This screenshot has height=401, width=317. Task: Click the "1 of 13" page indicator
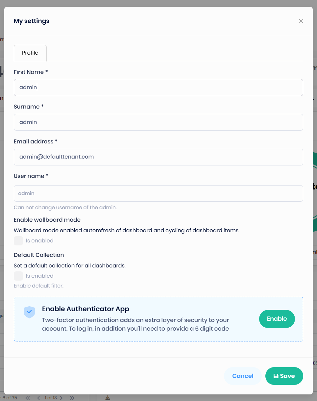(x=50, y=398)
